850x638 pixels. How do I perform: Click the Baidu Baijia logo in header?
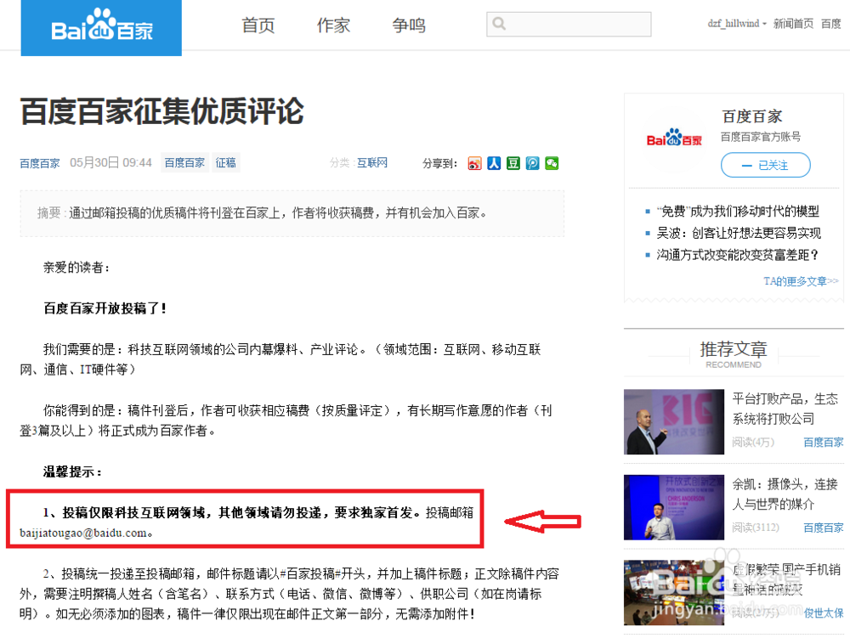[x=101, y=28]
